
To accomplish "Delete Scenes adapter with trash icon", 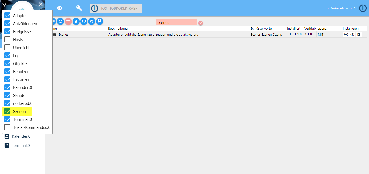I will coord(359,34).
